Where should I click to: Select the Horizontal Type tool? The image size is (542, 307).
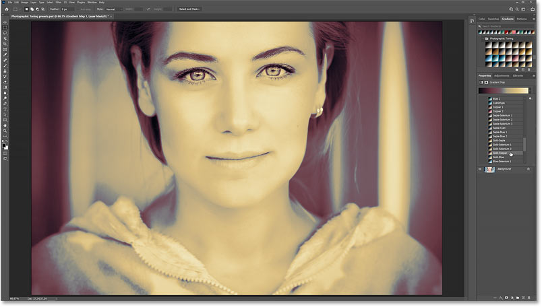coord(5,109)
